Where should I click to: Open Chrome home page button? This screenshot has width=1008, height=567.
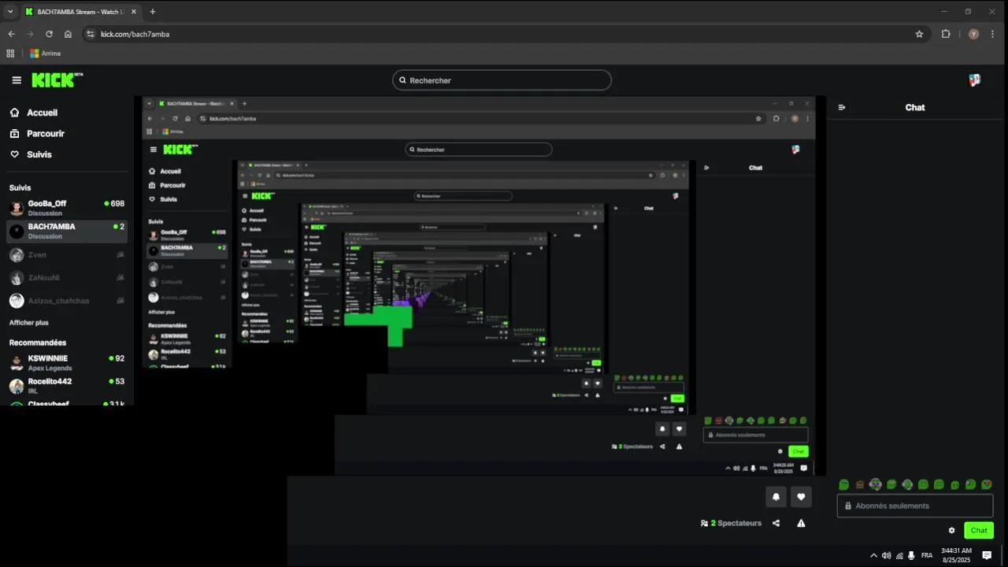coord(68,34)
